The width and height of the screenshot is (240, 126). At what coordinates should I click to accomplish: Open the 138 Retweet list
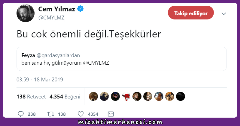(31, 97)
